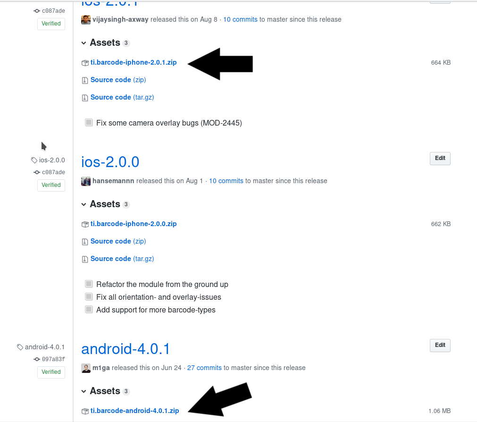Collapse the Assets section under ios-2.0.0
The height and width of the screenshot is (422, 477).
(84, 204)
